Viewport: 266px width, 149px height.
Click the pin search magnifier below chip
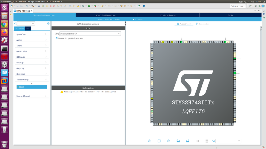click(x=214, y=141)
